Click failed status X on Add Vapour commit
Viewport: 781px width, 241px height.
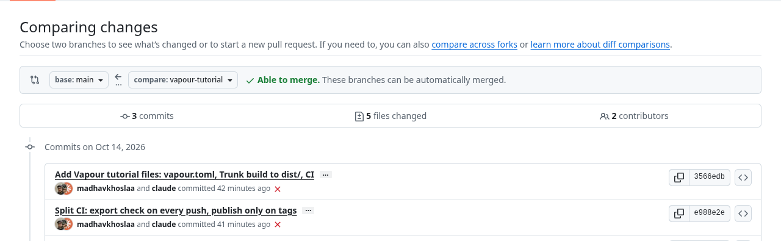click(x=278, y=189)
